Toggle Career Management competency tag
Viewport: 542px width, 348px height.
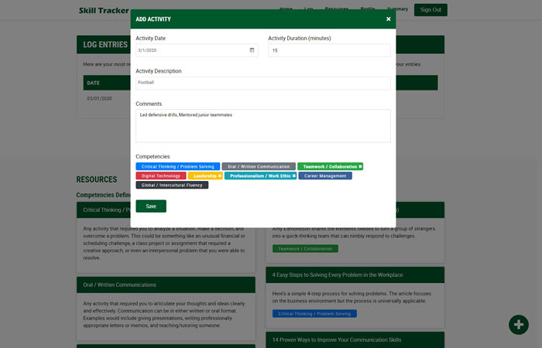[x=325, y=176]
